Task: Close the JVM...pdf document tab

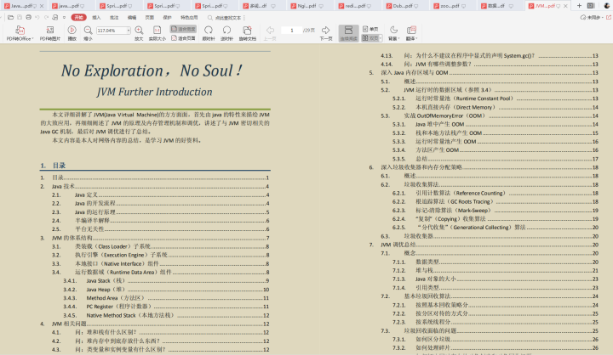Action: [565, 6]
